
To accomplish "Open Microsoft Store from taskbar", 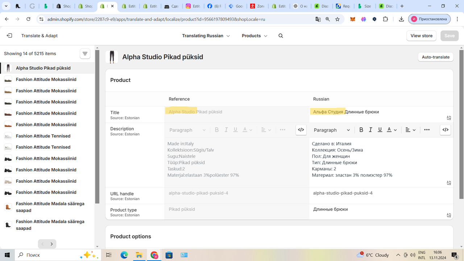I will (169, 255).
